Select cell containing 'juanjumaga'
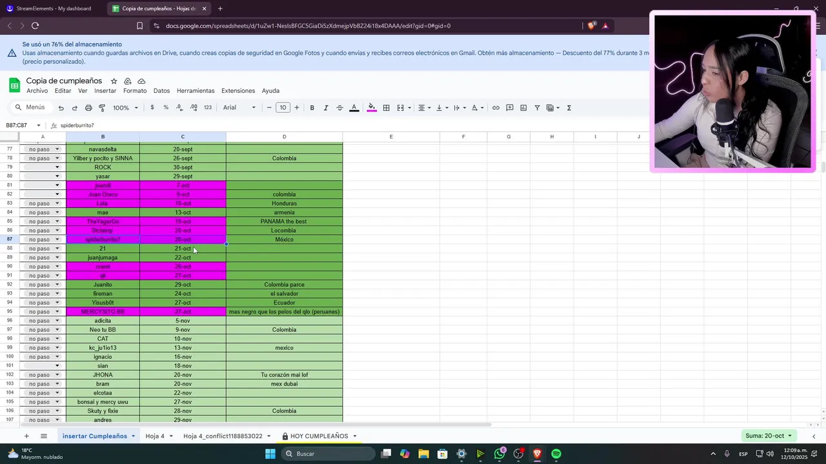 [x=103, y=258]
